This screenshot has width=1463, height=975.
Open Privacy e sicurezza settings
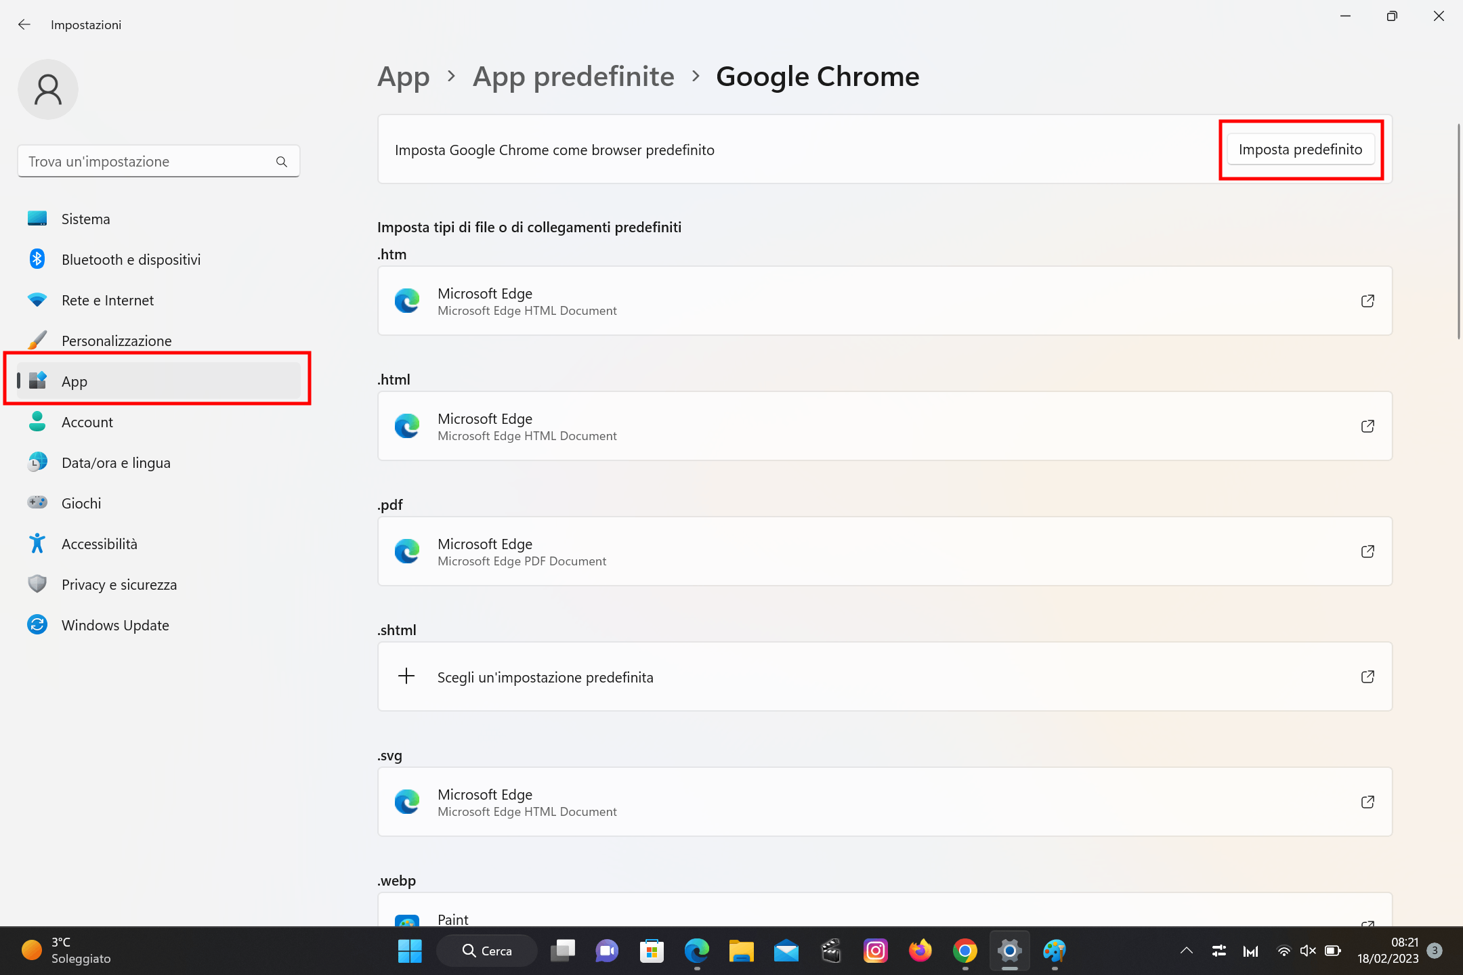click(119, 584)
